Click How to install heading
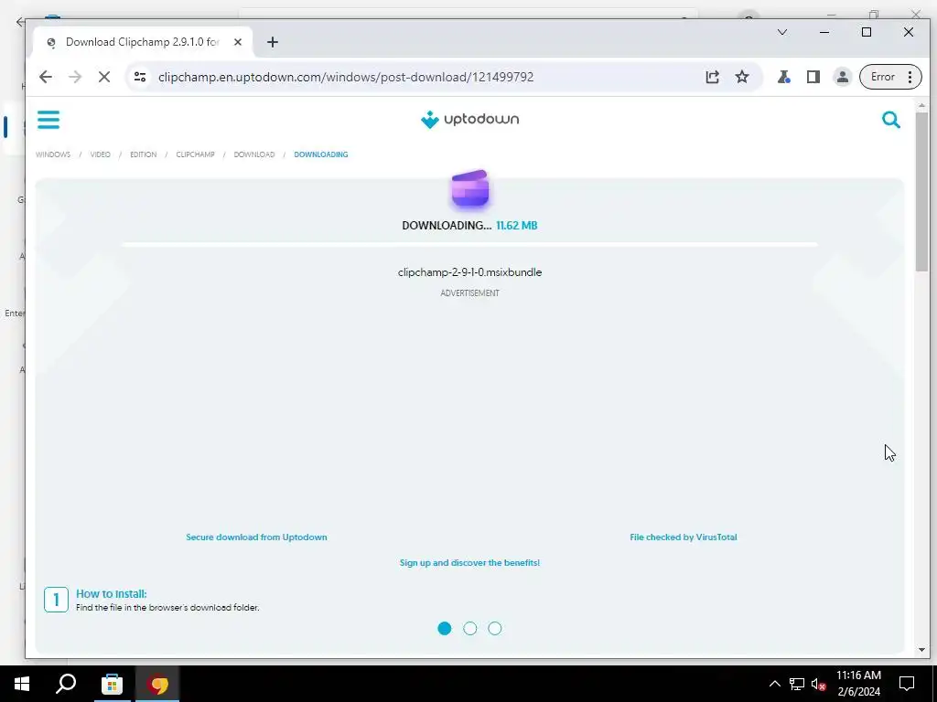The image size is (937, 702). (x=111, y=594)
